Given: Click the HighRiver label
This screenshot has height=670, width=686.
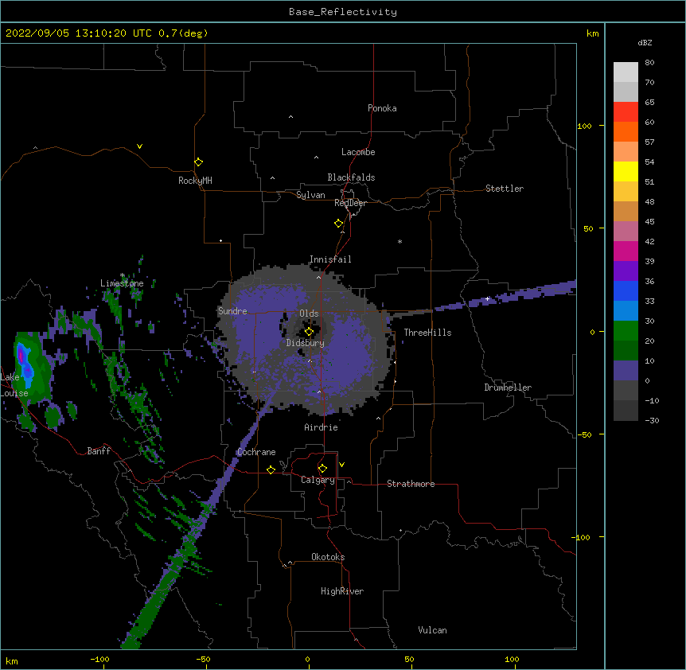Looking at the screenshot, I should click(x=342, y=591).
